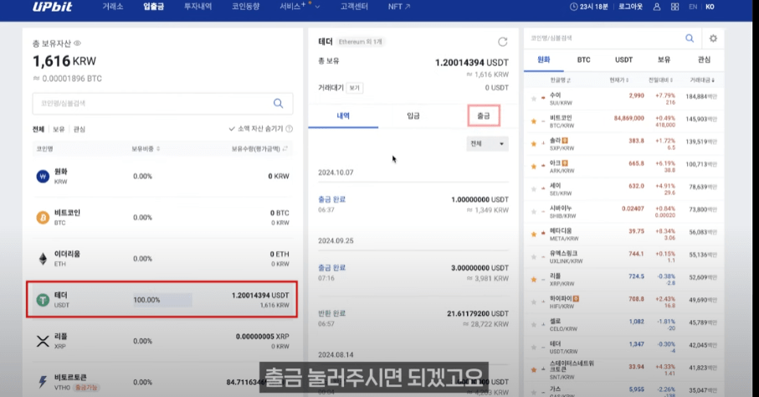Select the 이더리움 ETH coin icon
The image size is (759, 397).
[x=43, y=259]
